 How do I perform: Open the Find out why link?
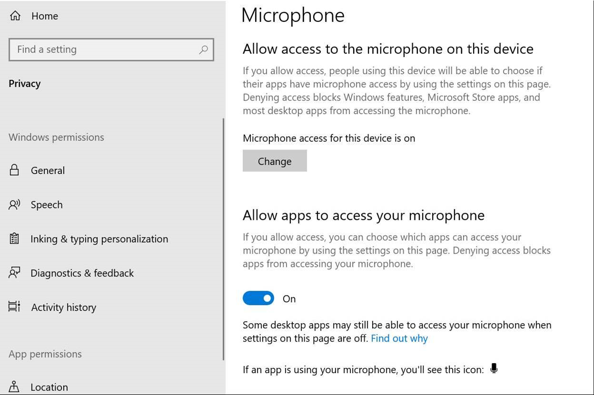click(399, 338)
